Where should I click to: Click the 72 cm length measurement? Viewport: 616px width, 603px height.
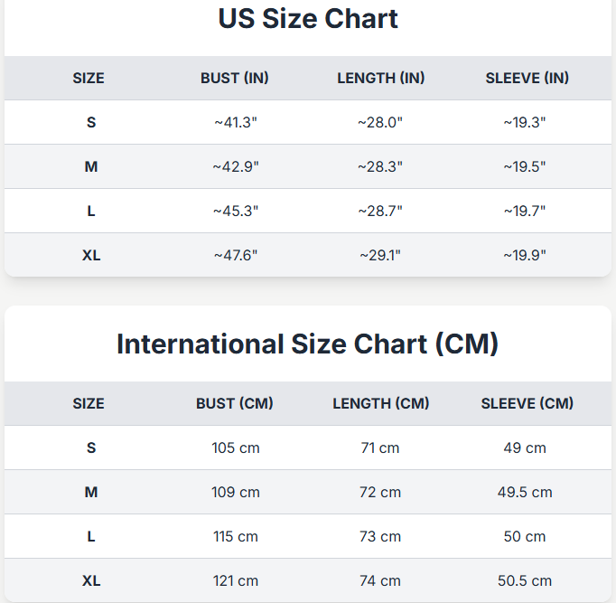click(x=380, y=492)
